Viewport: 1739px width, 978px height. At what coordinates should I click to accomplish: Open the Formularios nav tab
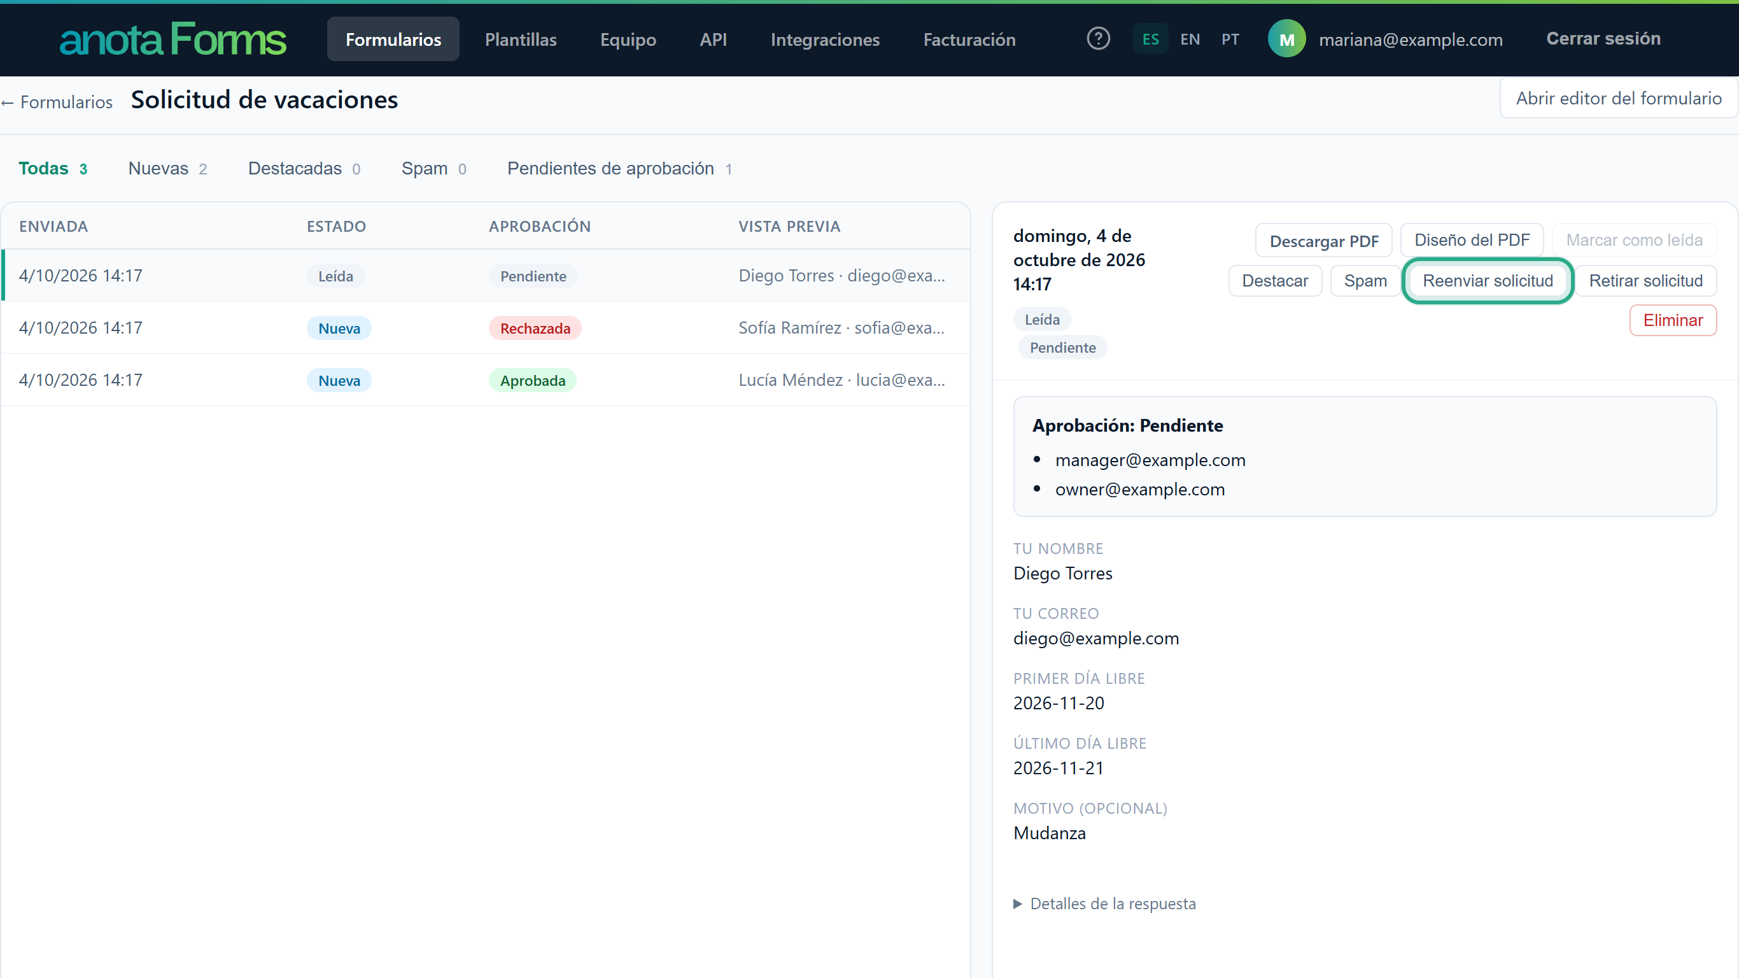(393, 39)
